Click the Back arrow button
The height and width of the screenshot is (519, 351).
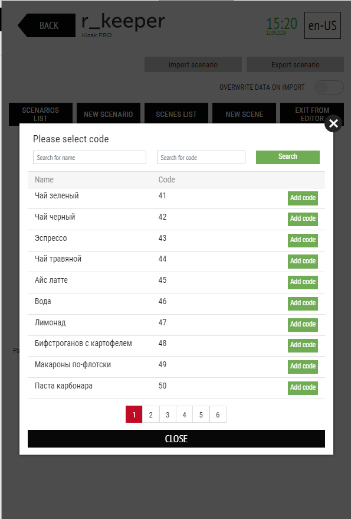(47, 25)
